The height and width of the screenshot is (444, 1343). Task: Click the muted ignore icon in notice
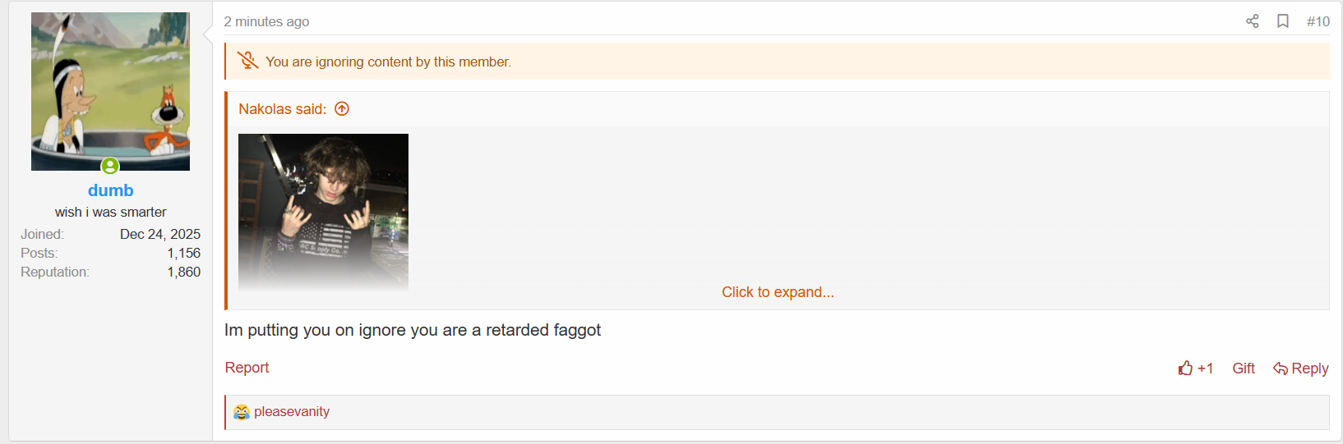[247, 61]
